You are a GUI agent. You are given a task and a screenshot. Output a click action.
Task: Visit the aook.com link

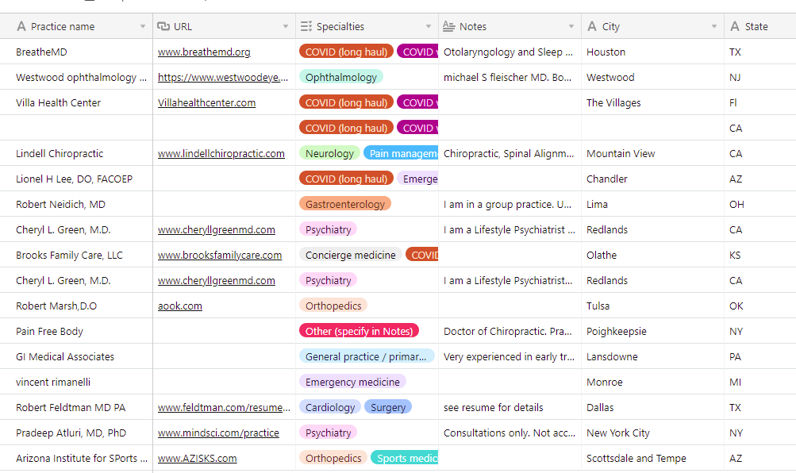coord(179,306)
